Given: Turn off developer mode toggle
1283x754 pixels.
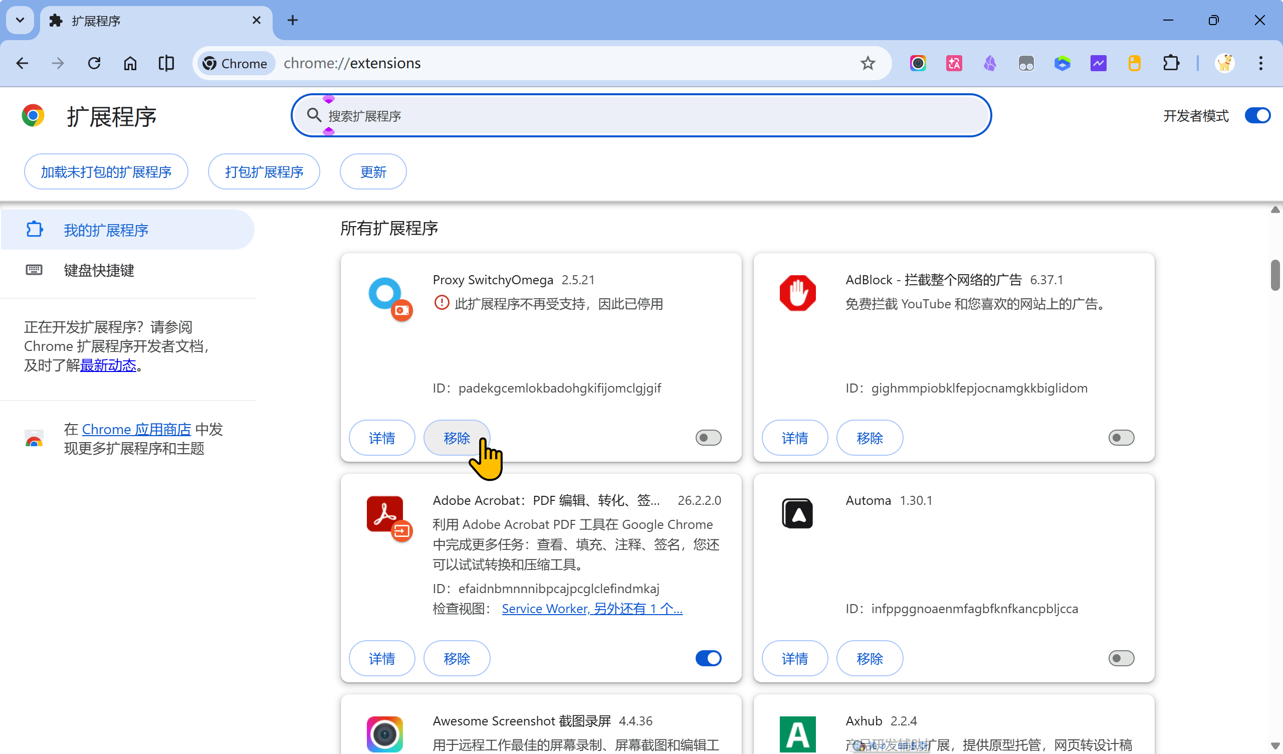Looking at the screenshot, I should [1257, 116].
